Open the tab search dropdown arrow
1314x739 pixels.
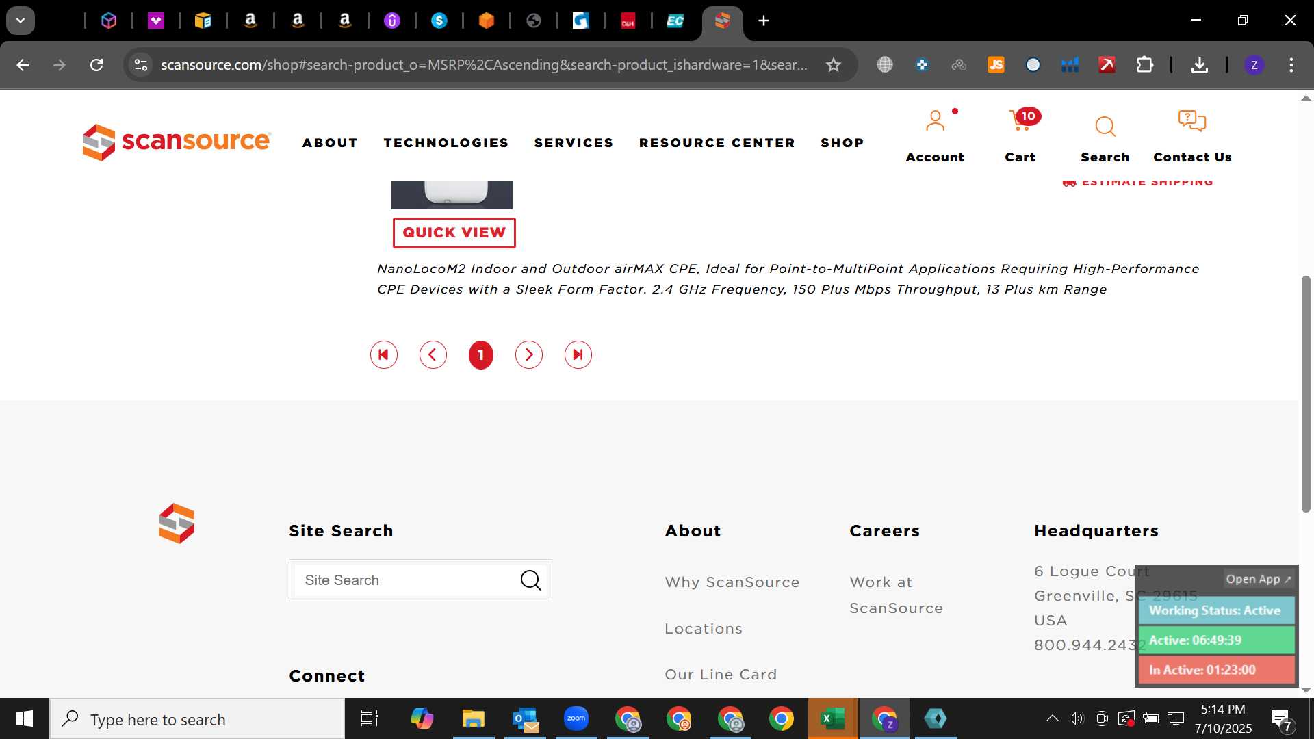coord(21,21)
